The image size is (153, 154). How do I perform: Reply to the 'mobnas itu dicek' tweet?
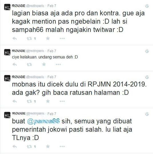click(15, 101)
